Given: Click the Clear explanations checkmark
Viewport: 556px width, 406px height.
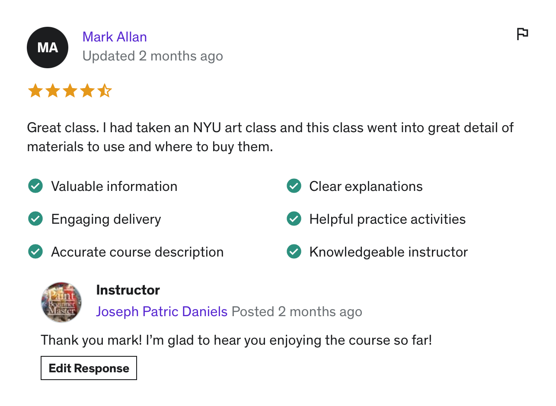Looking at the screenshot, I should [294, 186].
